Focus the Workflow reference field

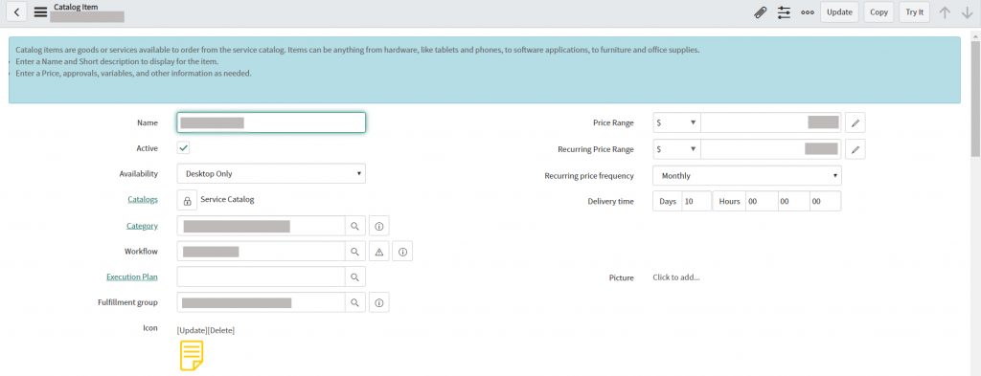click(x=262, y=252)
